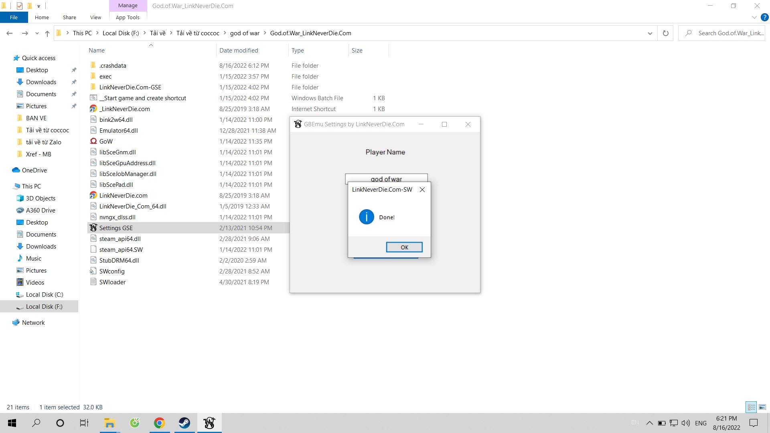Switch to details view toggle
The width and height of the screenshot is (770, 433).
[751, 407]
